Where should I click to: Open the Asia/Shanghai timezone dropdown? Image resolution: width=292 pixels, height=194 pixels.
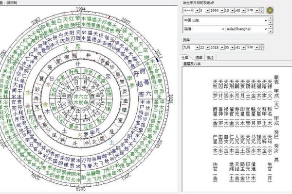coord(265,29)
